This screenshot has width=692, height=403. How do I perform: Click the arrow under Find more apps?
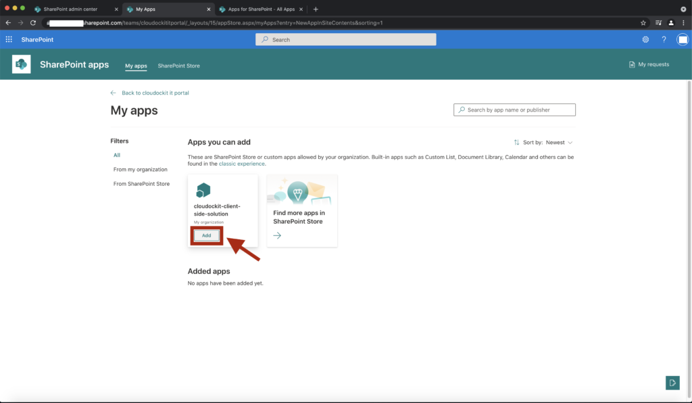[277, 235]
